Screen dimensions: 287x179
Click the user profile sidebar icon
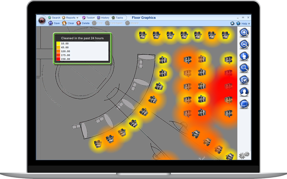244,92
